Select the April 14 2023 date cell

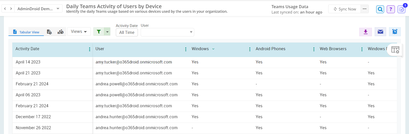[x=28, y=62]
